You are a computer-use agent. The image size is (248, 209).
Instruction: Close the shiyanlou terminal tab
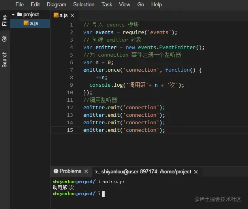click(x=196, y=172)
